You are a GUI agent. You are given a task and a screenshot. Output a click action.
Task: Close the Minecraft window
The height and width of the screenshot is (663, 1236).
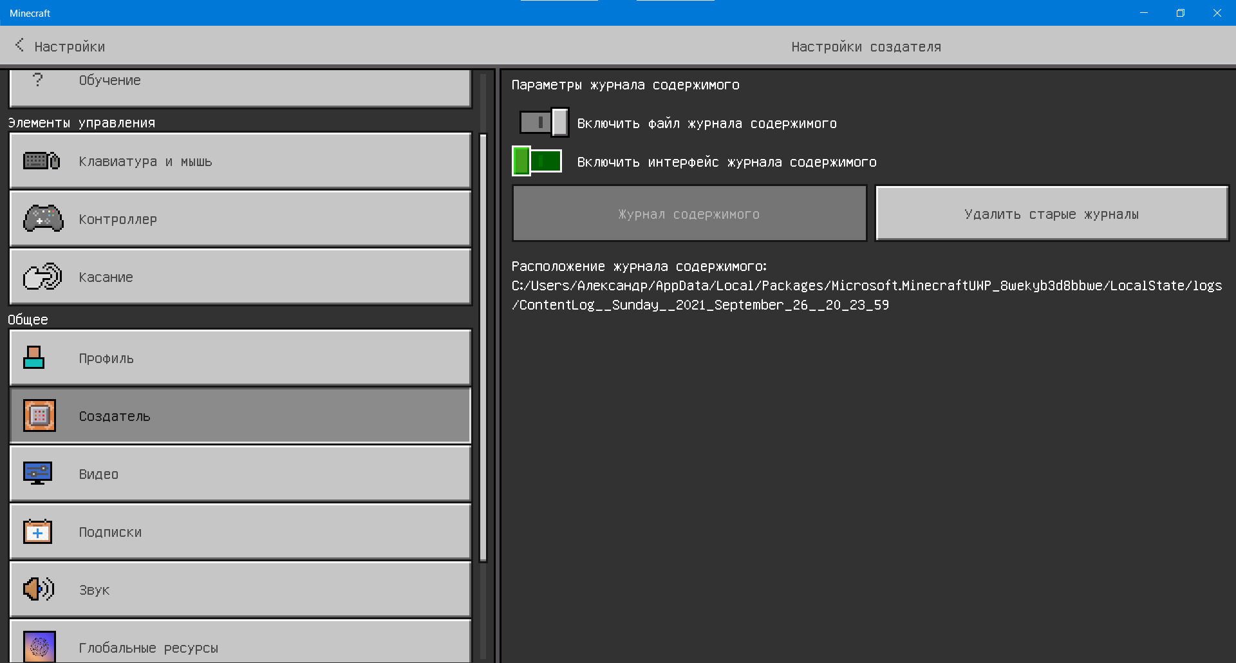[x=1217, y=13]
